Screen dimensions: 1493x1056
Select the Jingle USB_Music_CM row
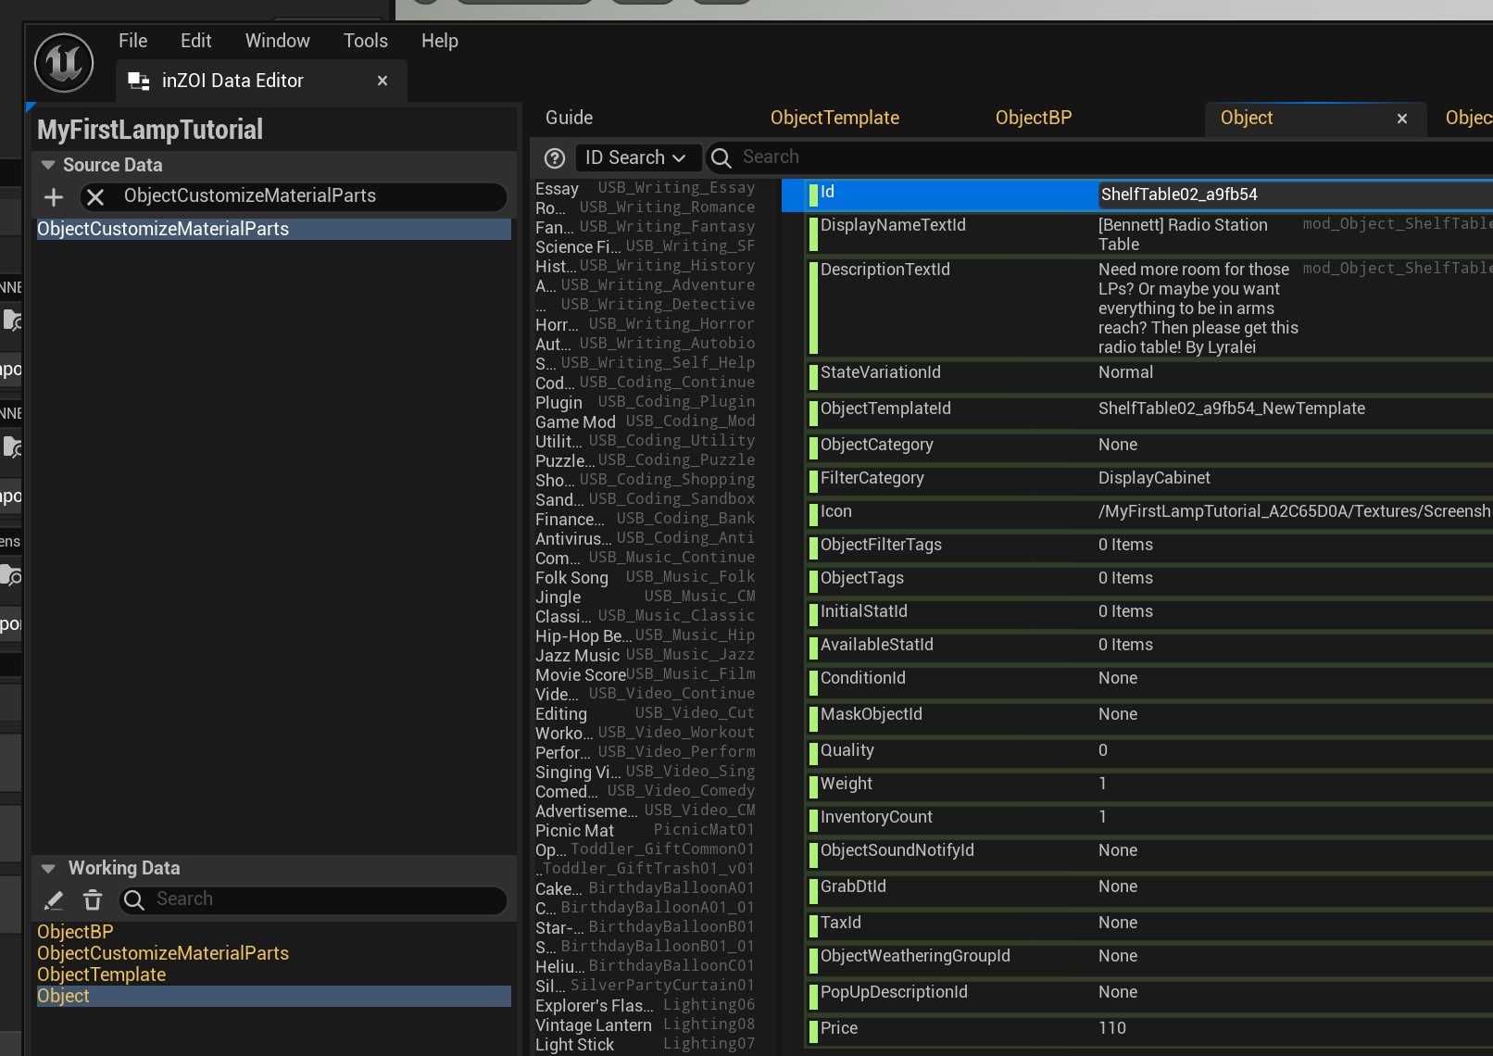tap(645, 597)
